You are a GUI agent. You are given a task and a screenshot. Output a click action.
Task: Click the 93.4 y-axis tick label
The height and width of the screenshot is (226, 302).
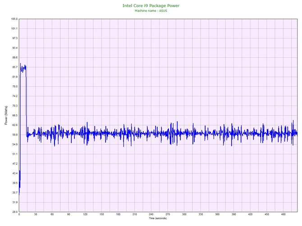point(14,48)
